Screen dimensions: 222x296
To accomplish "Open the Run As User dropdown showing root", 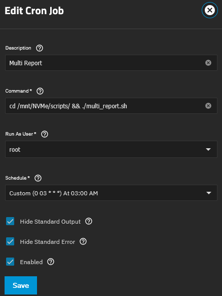I will (111, 149).
